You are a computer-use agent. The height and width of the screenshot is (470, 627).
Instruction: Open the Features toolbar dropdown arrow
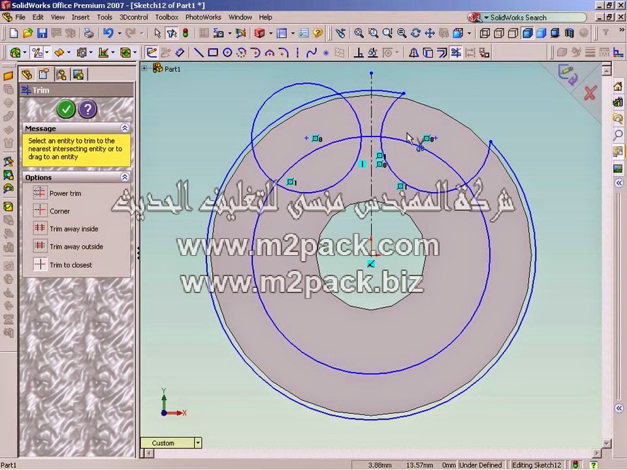25,53
